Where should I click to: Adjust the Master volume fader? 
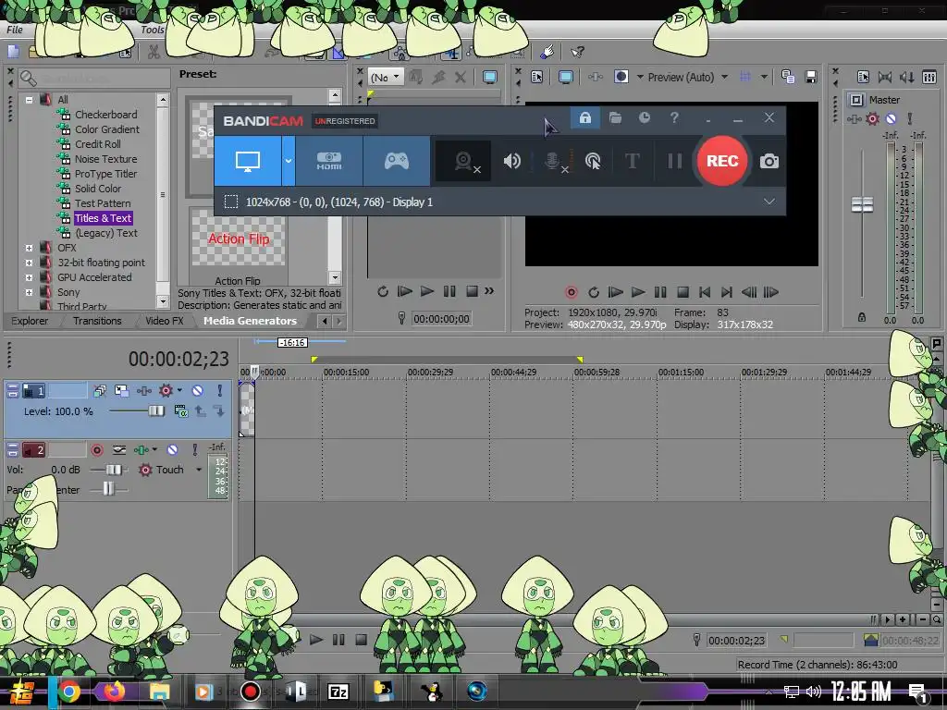pos(862,204)
